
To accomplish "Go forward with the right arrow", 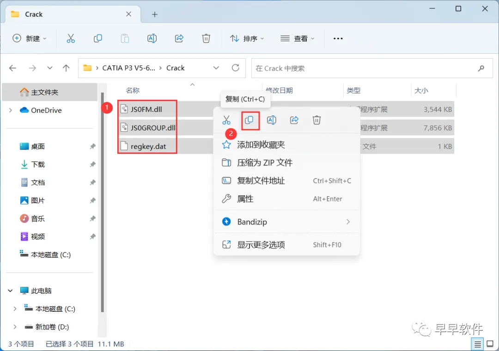I will click(x=32, y=68).
